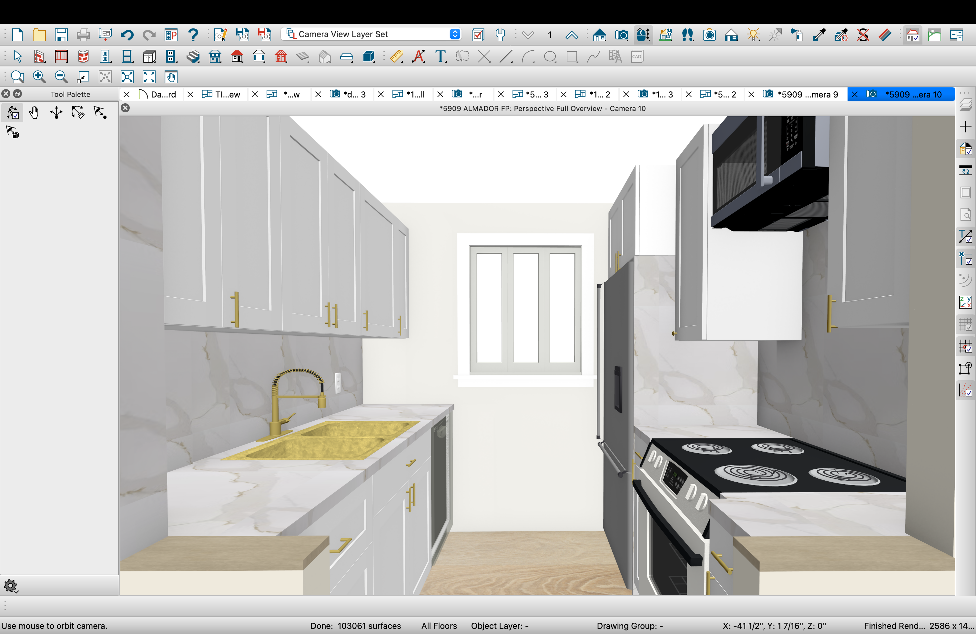This screenshot has height=634, width=976.
Task: Click the current floor number 1
Action: [550, 35]
